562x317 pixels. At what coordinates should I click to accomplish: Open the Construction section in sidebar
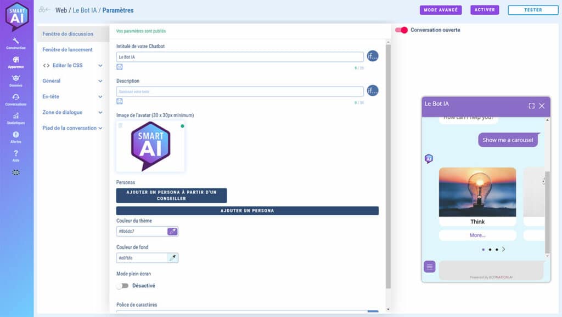click(16, 43)
